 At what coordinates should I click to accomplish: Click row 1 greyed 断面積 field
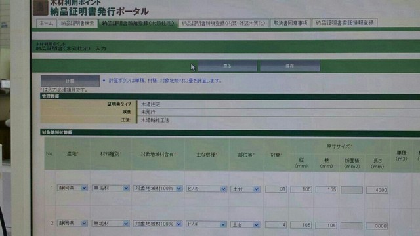(352, 190)
